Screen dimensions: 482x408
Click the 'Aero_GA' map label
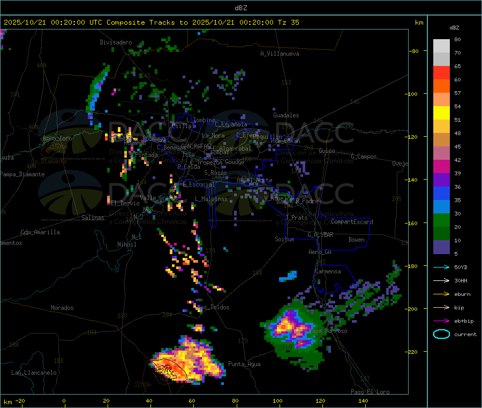click(320, 252)
